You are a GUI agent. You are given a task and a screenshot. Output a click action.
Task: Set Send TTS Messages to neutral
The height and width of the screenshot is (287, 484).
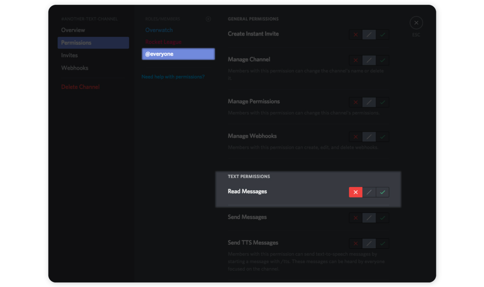point(369,243)
